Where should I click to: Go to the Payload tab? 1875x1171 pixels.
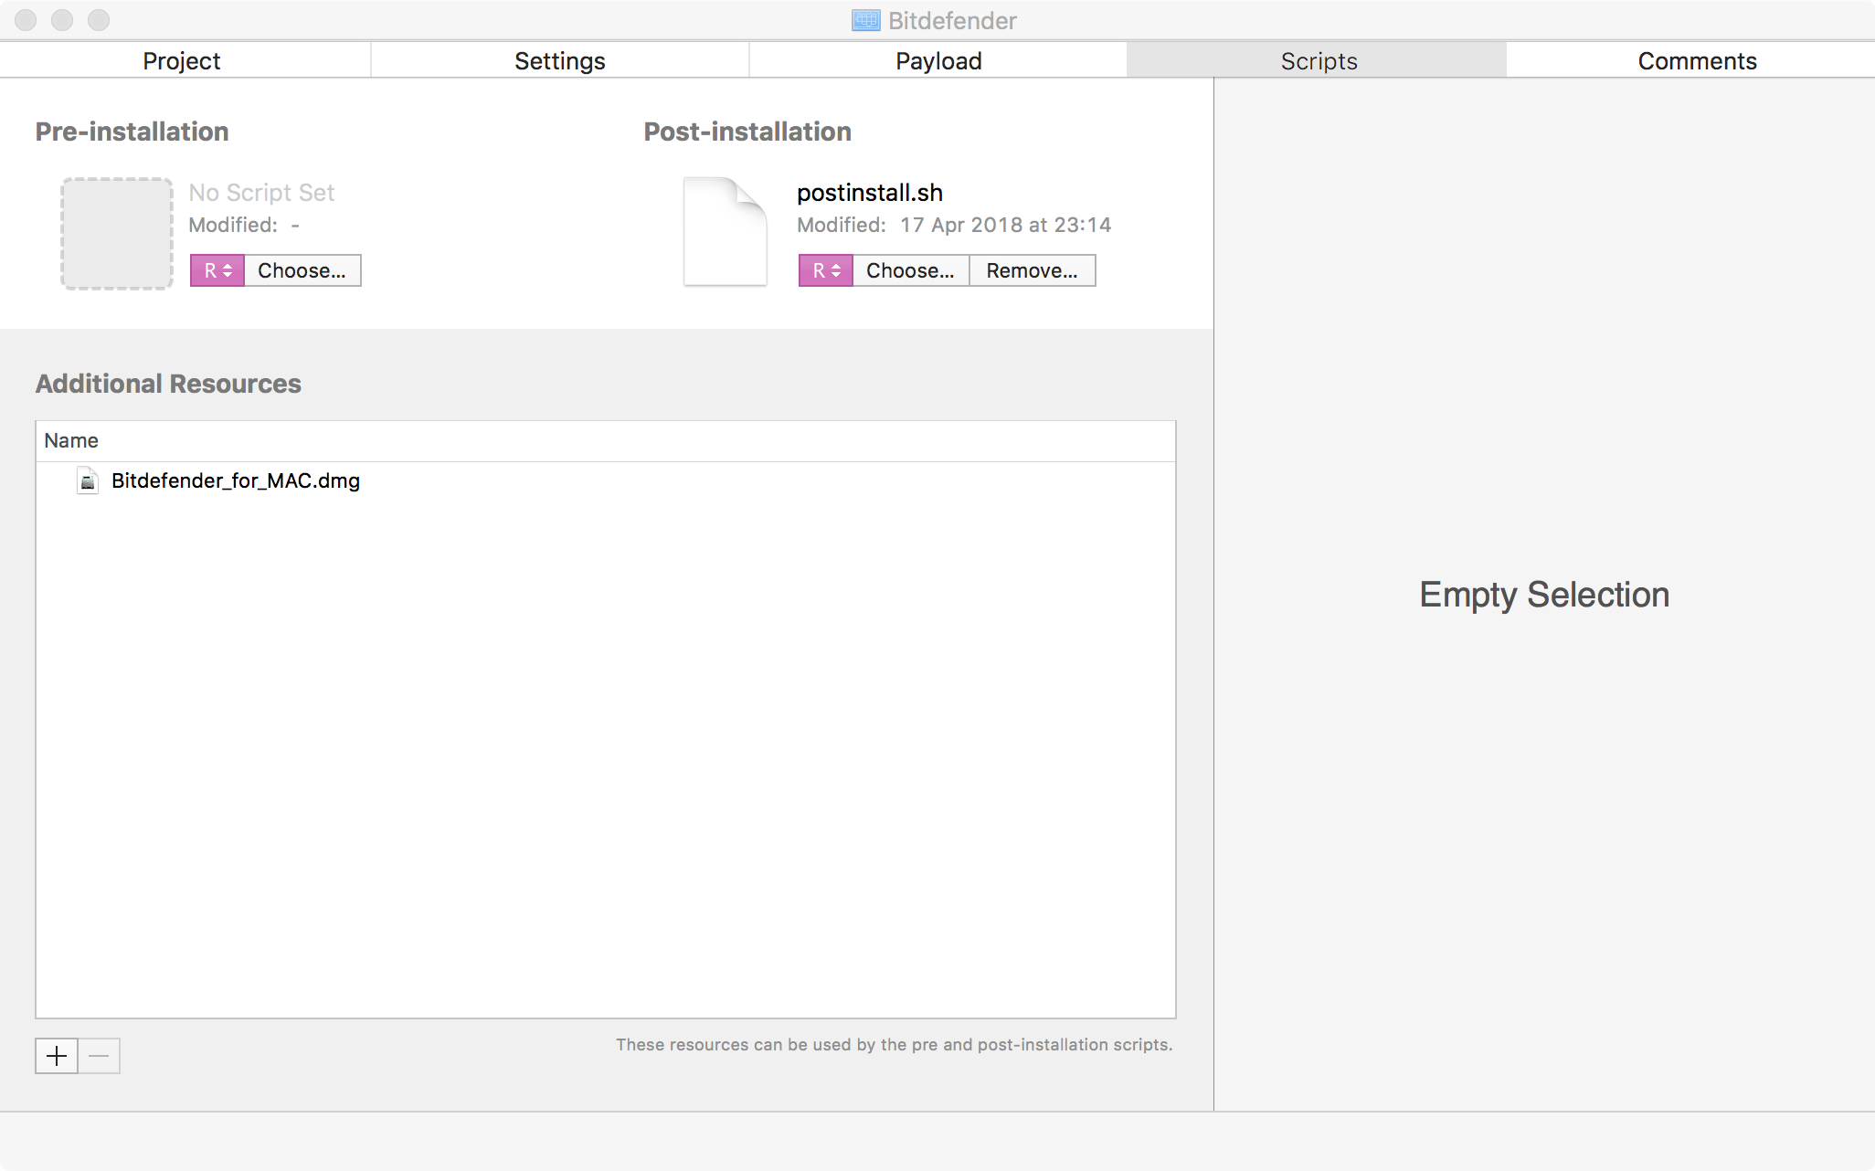pos(938,60)
